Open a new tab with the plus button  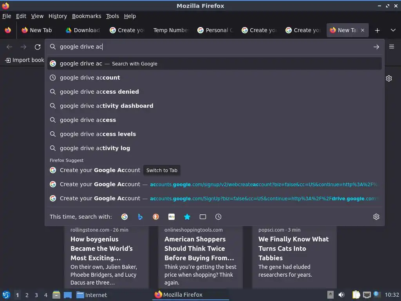[377, 31]
